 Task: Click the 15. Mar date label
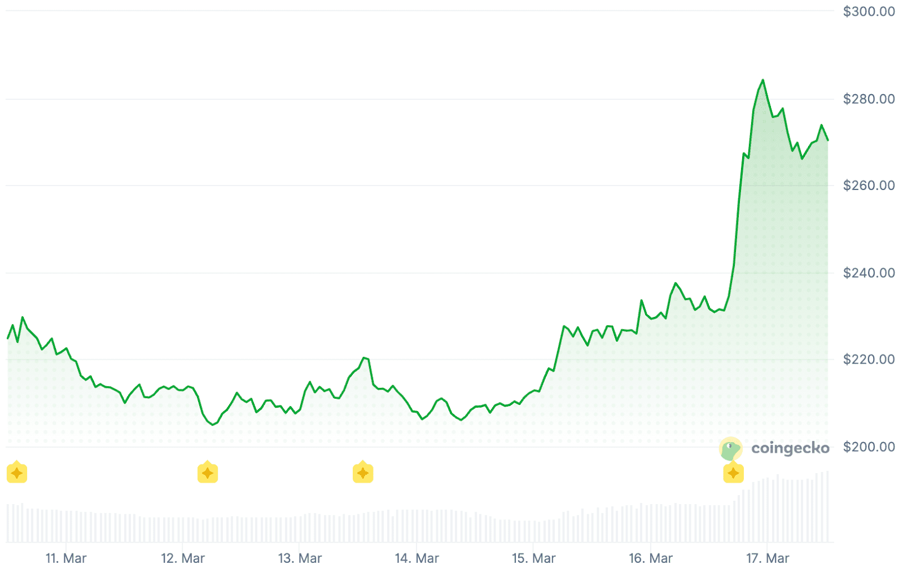coord(533,558)
